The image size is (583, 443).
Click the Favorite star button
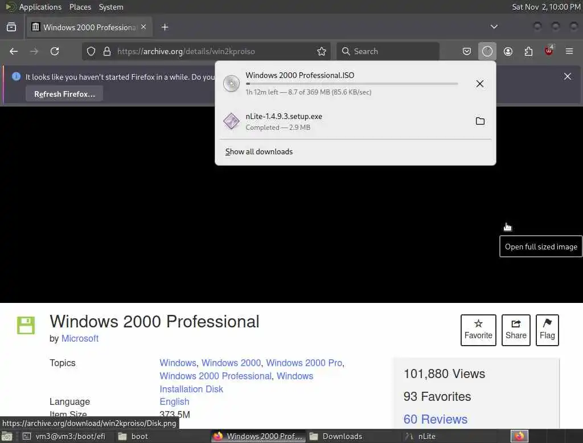pos(478,330)
